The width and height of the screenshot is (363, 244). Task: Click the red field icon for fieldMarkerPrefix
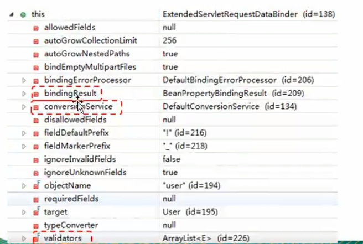[36, 147]
